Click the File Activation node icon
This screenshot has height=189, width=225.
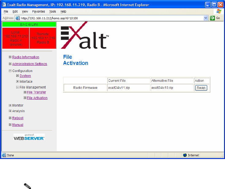(x=25, y=98)
